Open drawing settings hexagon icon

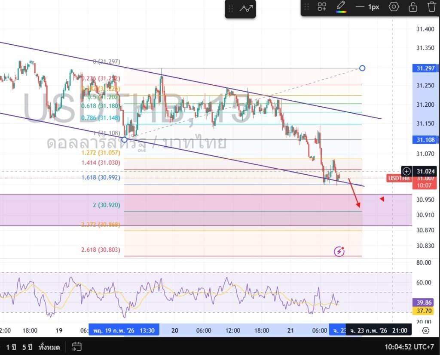[x=394, y=7]
